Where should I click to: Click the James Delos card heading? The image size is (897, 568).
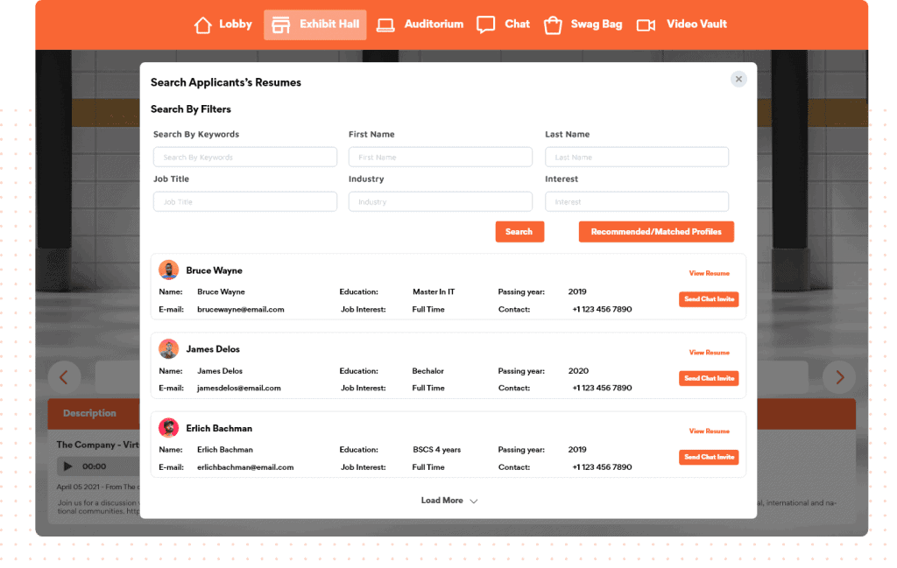point(213,349)
